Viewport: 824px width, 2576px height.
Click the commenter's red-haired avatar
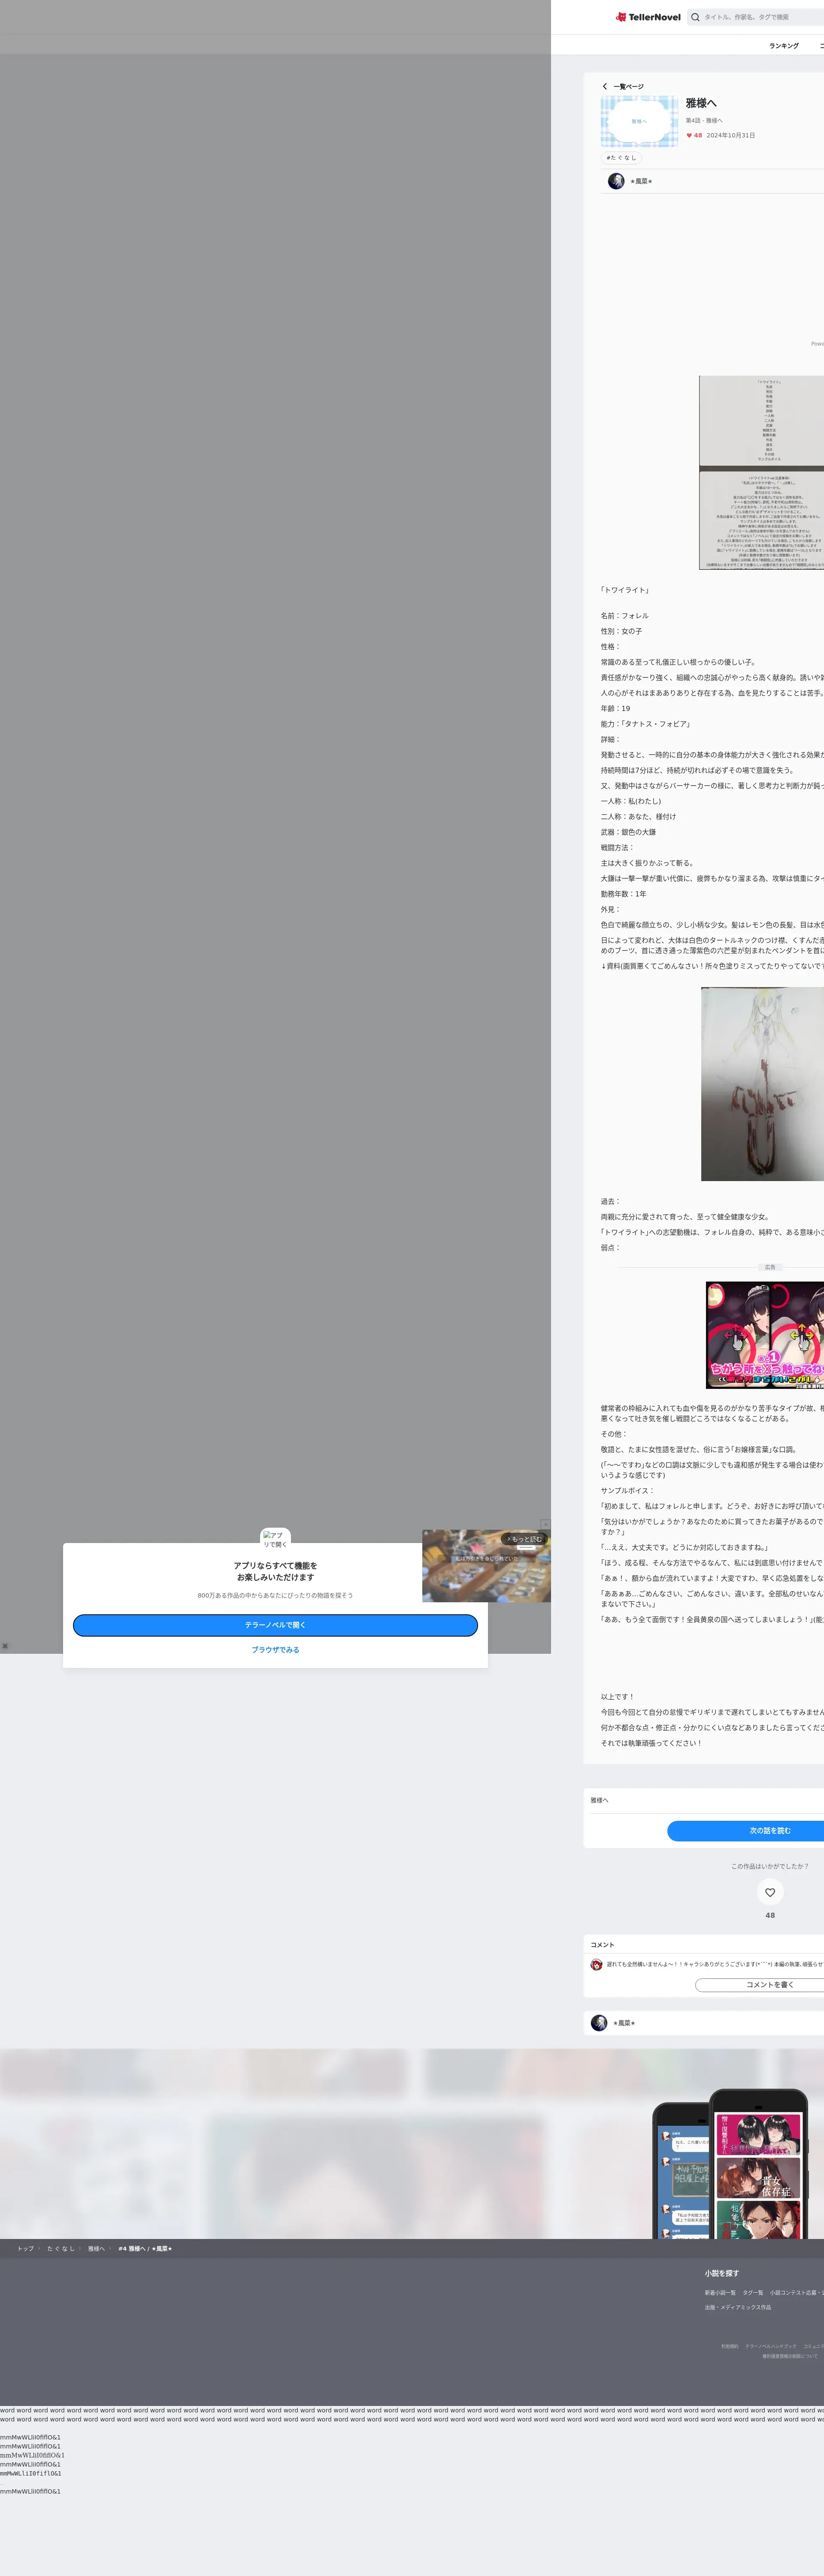pos(596,1964)
